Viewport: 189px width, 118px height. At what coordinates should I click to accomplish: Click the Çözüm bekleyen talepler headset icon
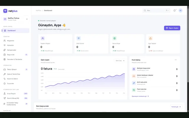point(134,76)
